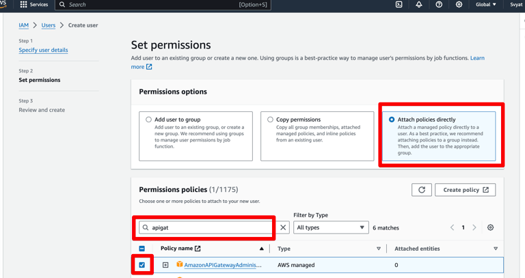Refresh the permissions policies list
The image size is (525, 278).
coord(422,190)
